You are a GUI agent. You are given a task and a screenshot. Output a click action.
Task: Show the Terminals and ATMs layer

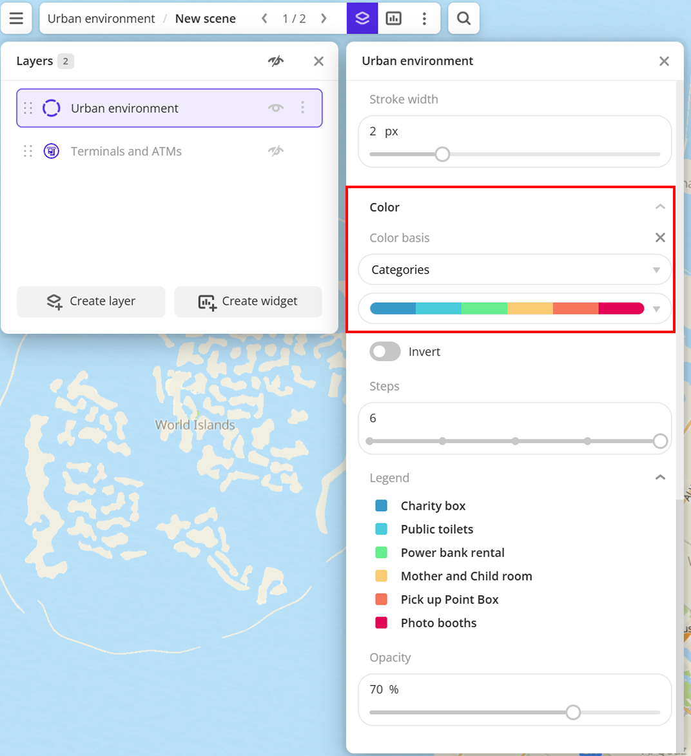pos(276,151)
